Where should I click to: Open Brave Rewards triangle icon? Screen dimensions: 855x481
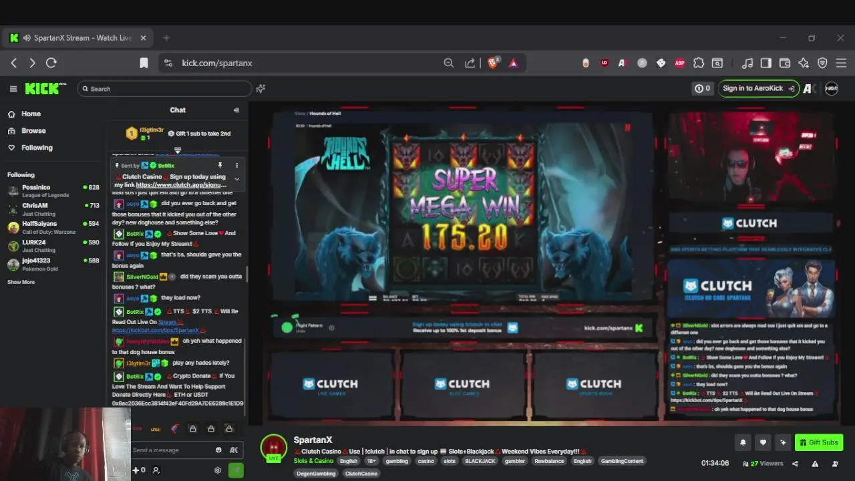(x=514, y=63)
